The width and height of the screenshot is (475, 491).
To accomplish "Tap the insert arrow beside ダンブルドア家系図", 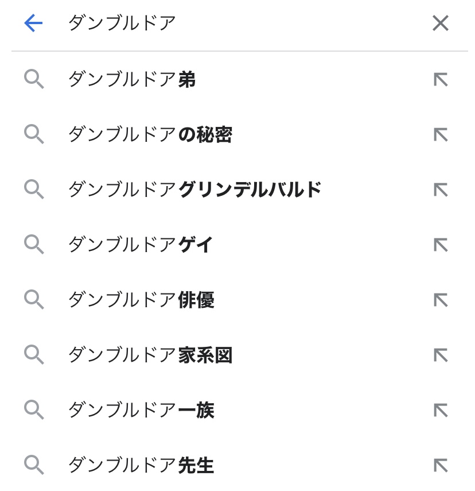I will coord(440,355).
